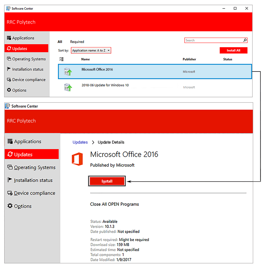Select Updates label in lower window sidebar
This screenshot has width=274, height=269.
click(23, 154)
